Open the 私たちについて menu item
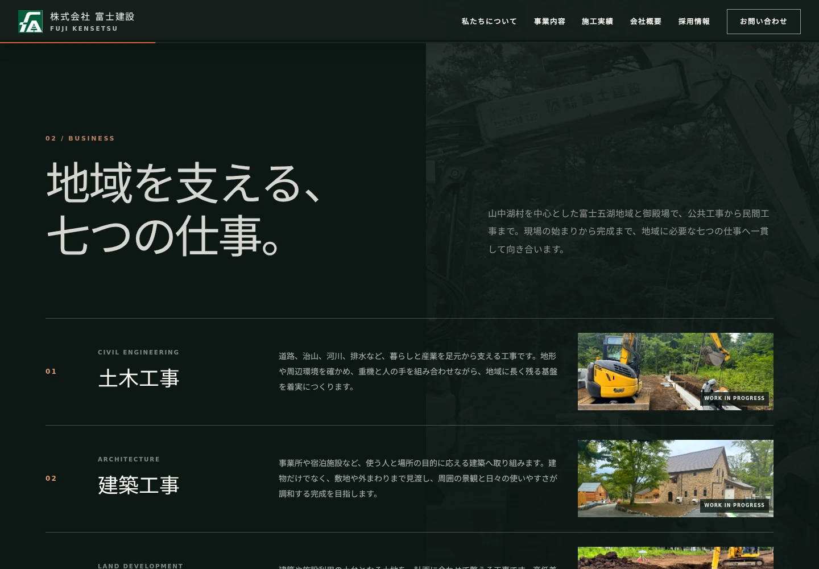Image resolution: width=819 pixels, height=569 pixels. coord(489,22)
